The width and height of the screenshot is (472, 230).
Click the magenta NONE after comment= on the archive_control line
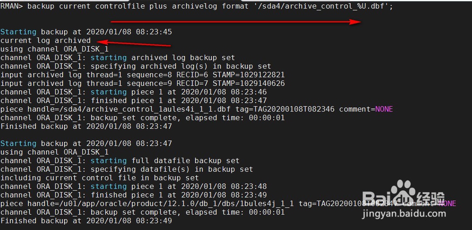pos(384,109)
